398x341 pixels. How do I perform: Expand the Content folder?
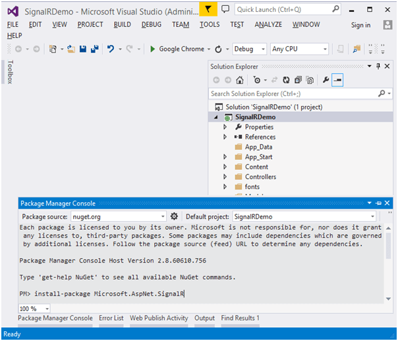pos(225,167)
